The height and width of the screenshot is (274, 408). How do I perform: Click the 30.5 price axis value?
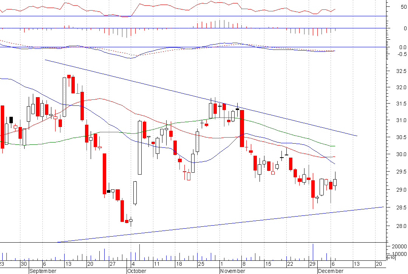[x=401, y=138]
